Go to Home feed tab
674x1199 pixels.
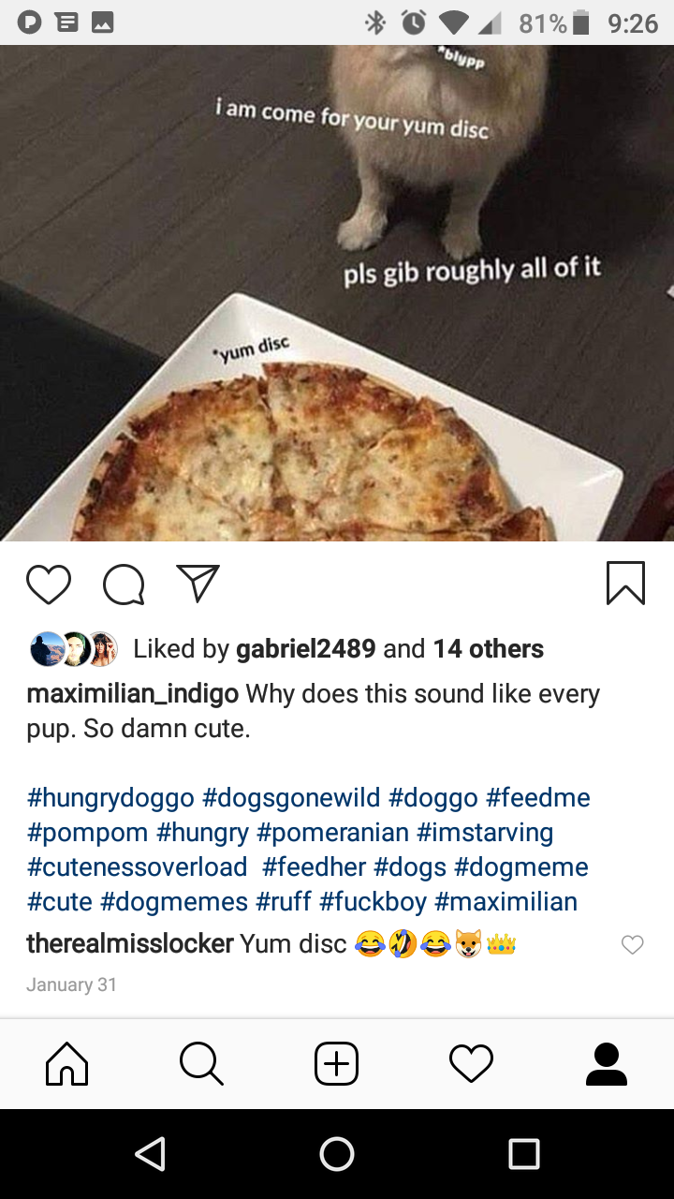tap(67, 1064)
